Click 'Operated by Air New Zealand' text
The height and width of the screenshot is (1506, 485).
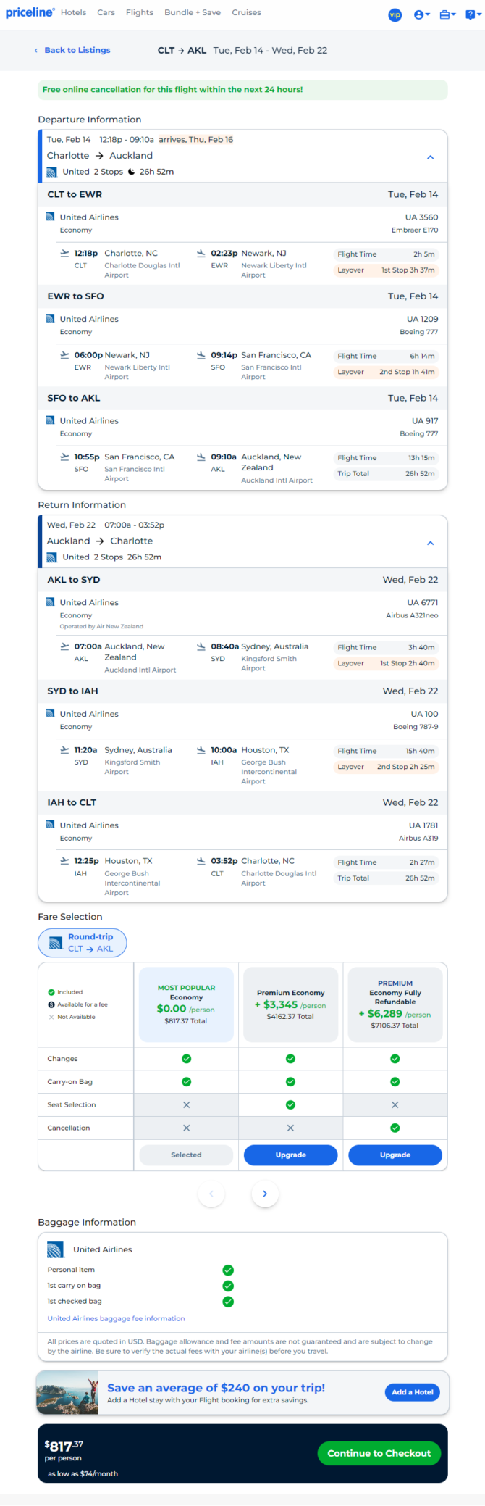tap(101, 626)
